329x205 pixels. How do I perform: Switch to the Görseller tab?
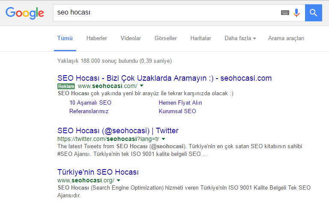tap(166, 38)
